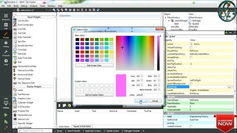Image resolution: width=237 pixels, height=133 pixels.
Task: Select the Combo Box widget
Action: point(23,21)
